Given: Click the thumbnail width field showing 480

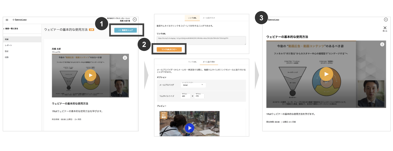Looking at the screenshot, I should [185, 96].
